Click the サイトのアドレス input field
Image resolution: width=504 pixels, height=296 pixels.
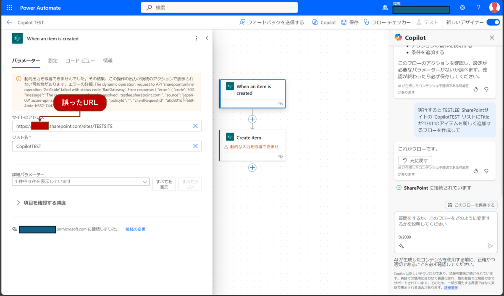pyautogui.click(x=107, y=126)
